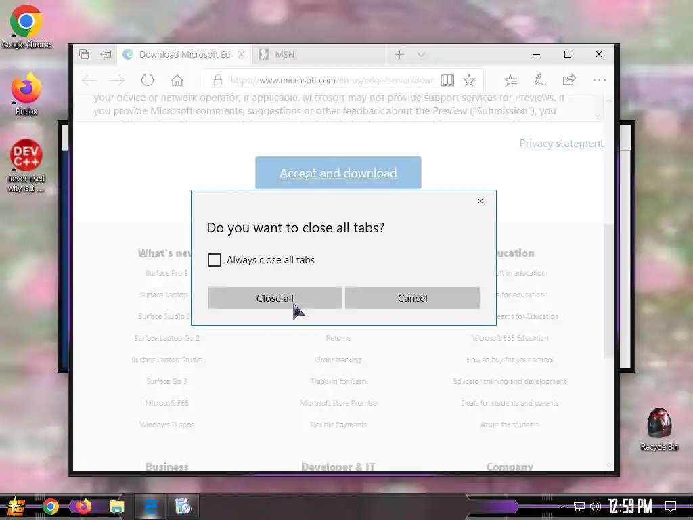
Task: Open a new tab with plus button
Action: coord(399,54)
